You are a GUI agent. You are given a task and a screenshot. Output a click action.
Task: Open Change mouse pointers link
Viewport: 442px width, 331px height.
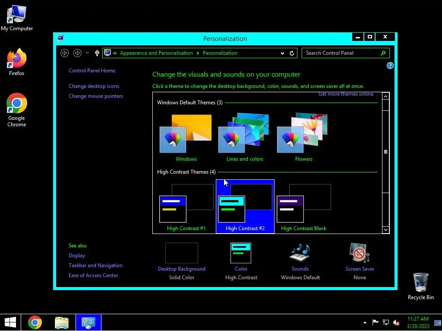[x=96, y=96]
